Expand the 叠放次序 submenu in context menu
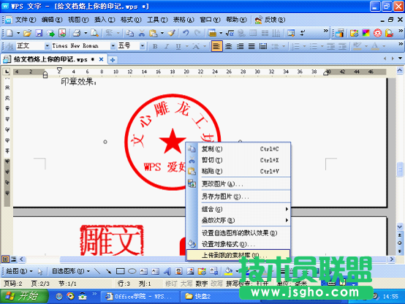Screen dimensions: 405x304 coord(238,220)
